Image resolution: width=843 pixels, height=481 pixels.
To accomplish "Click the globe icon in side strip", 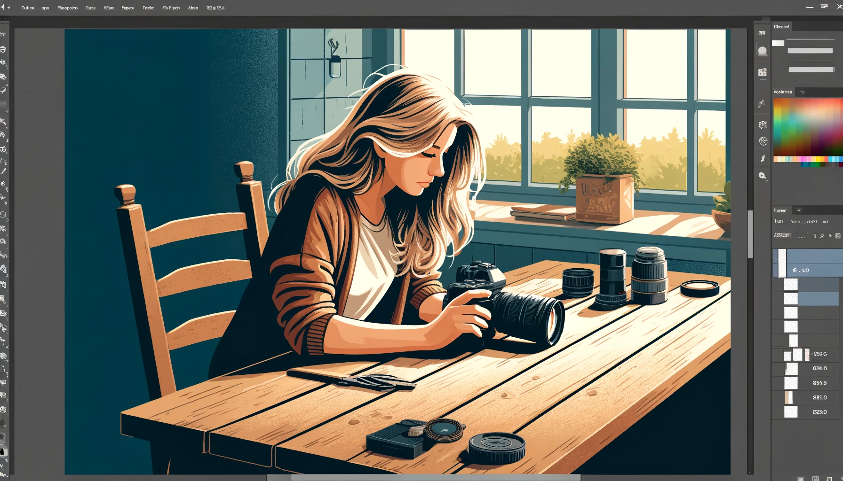I will pyautogui.click(x=763, y=141).
